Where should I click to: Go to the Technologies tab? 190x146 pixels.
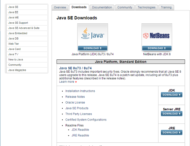(x=146, y=8)
